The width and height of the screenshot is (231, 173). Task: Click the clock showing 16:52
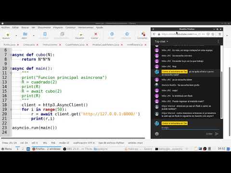[221, 148]
